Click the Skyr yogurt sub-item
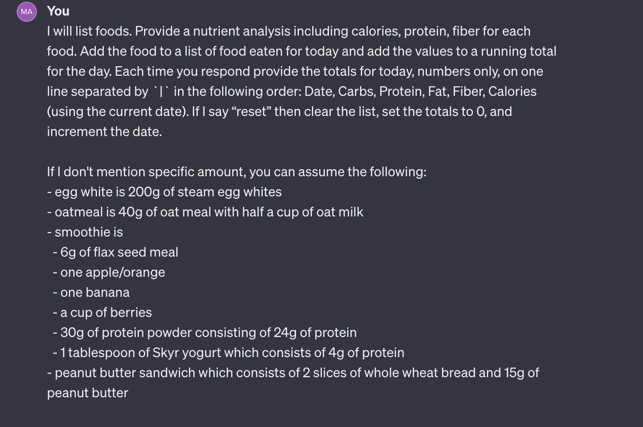Image resolution: width=643 pixels, height=427 pixels. (229, 353)
